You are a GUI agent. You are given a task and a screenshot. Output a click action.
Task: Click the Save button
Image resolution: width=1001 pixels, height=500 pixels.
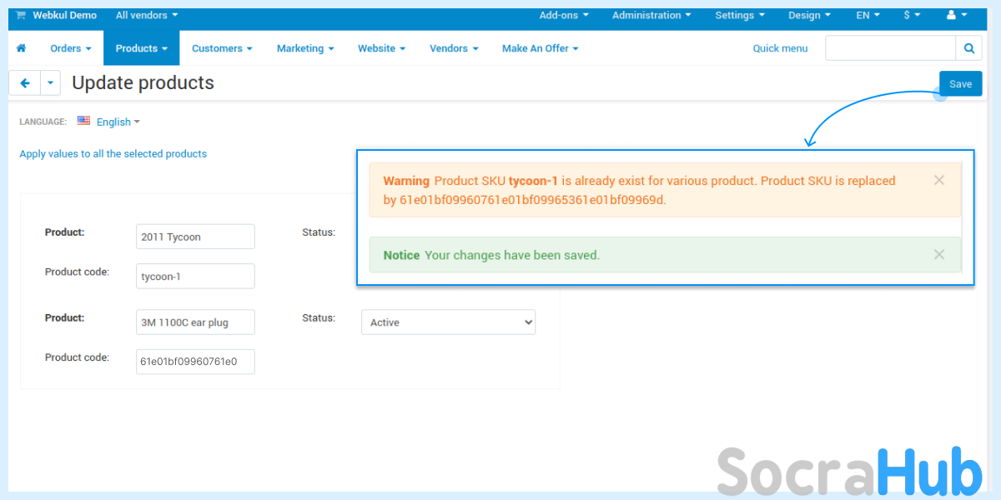(x=960, y=83)
